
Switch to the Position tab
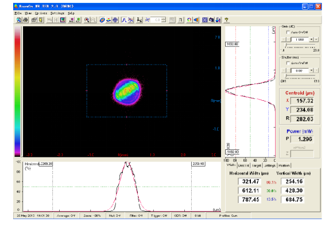[x=284, y=165]
